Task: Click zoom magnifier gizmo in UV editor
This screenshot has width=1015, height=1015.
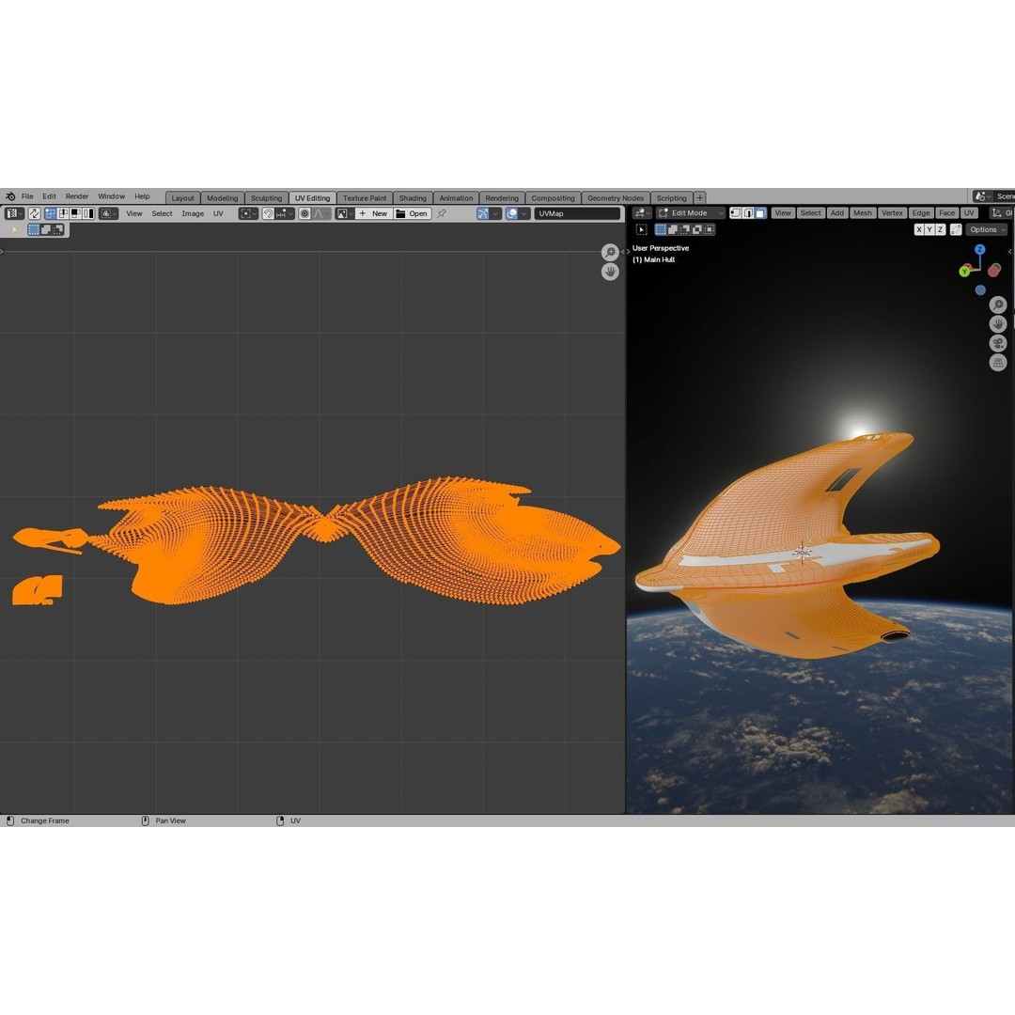Action: click(x=610, y=252)
